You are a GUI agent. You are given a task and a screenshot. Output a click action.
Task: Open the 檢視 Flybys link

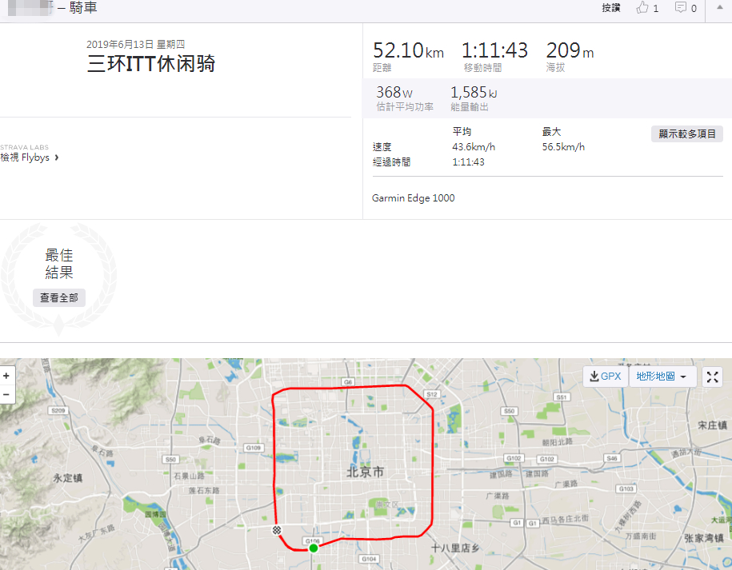pyautogui.click(x=25, y=157)
